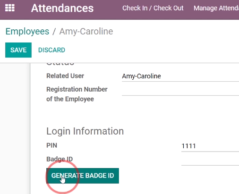The height and width of the screenshot is (194, 239).
Task: Click the Login Information section heading
Action: pos(85,131)
